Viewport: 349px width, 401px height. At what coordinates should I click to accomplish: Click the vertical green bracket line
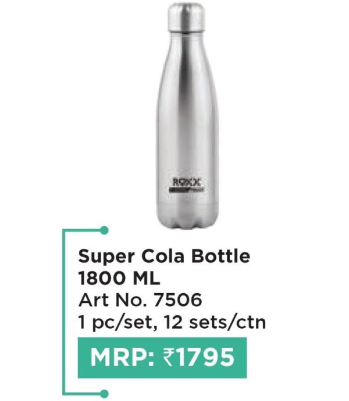(64, 312)
